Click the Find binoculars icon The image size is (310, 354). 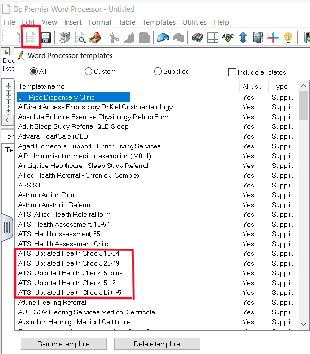(198, 38)
